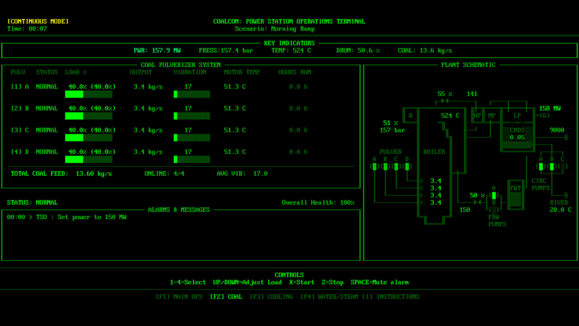579x326 pixels.
Task: Open the [F1] MAIN OPS screen
Action: click(x=179, y=297)
